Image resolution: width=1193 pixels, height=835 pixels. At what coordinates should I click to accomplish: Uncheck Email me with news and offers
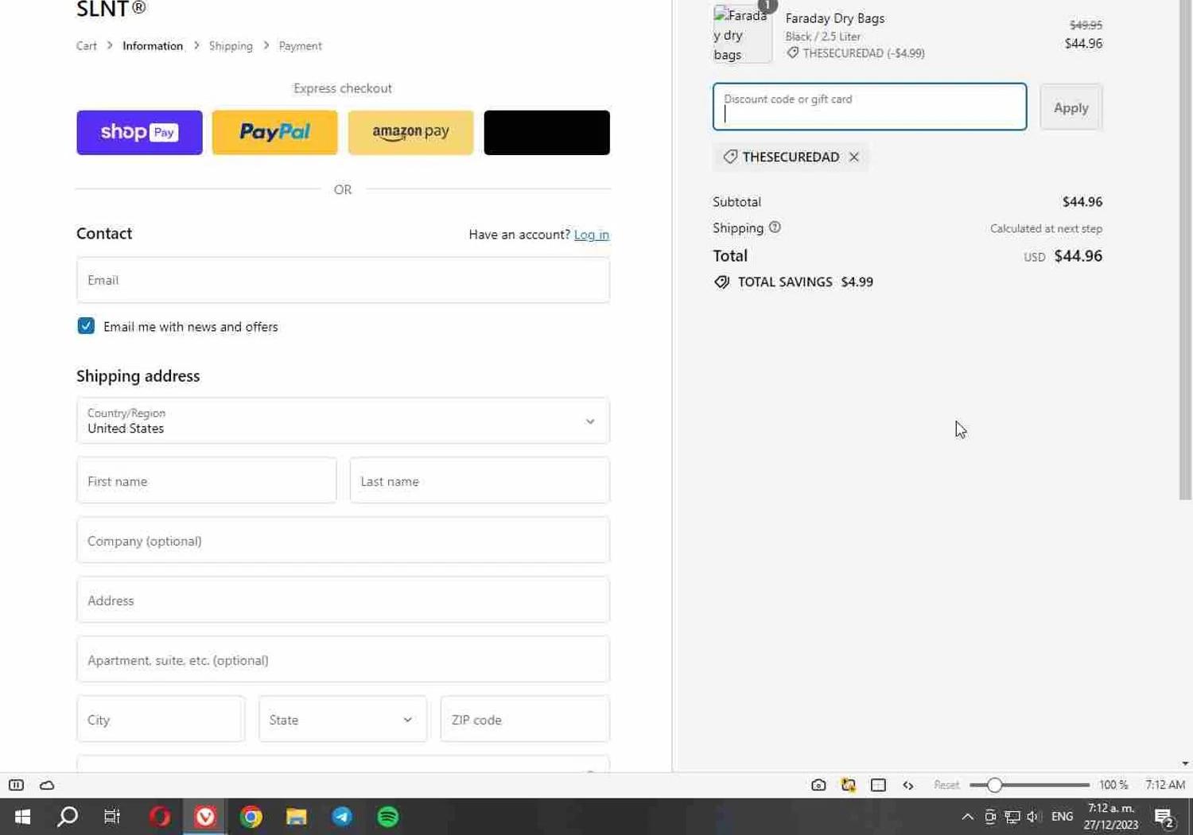[x=86, y=326]
